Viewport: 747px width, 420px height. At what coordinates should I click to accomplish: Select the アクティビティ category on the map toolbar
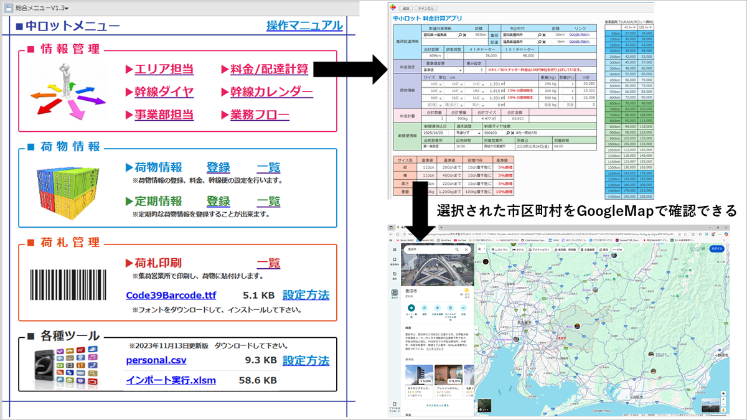[x=540, y=250]
